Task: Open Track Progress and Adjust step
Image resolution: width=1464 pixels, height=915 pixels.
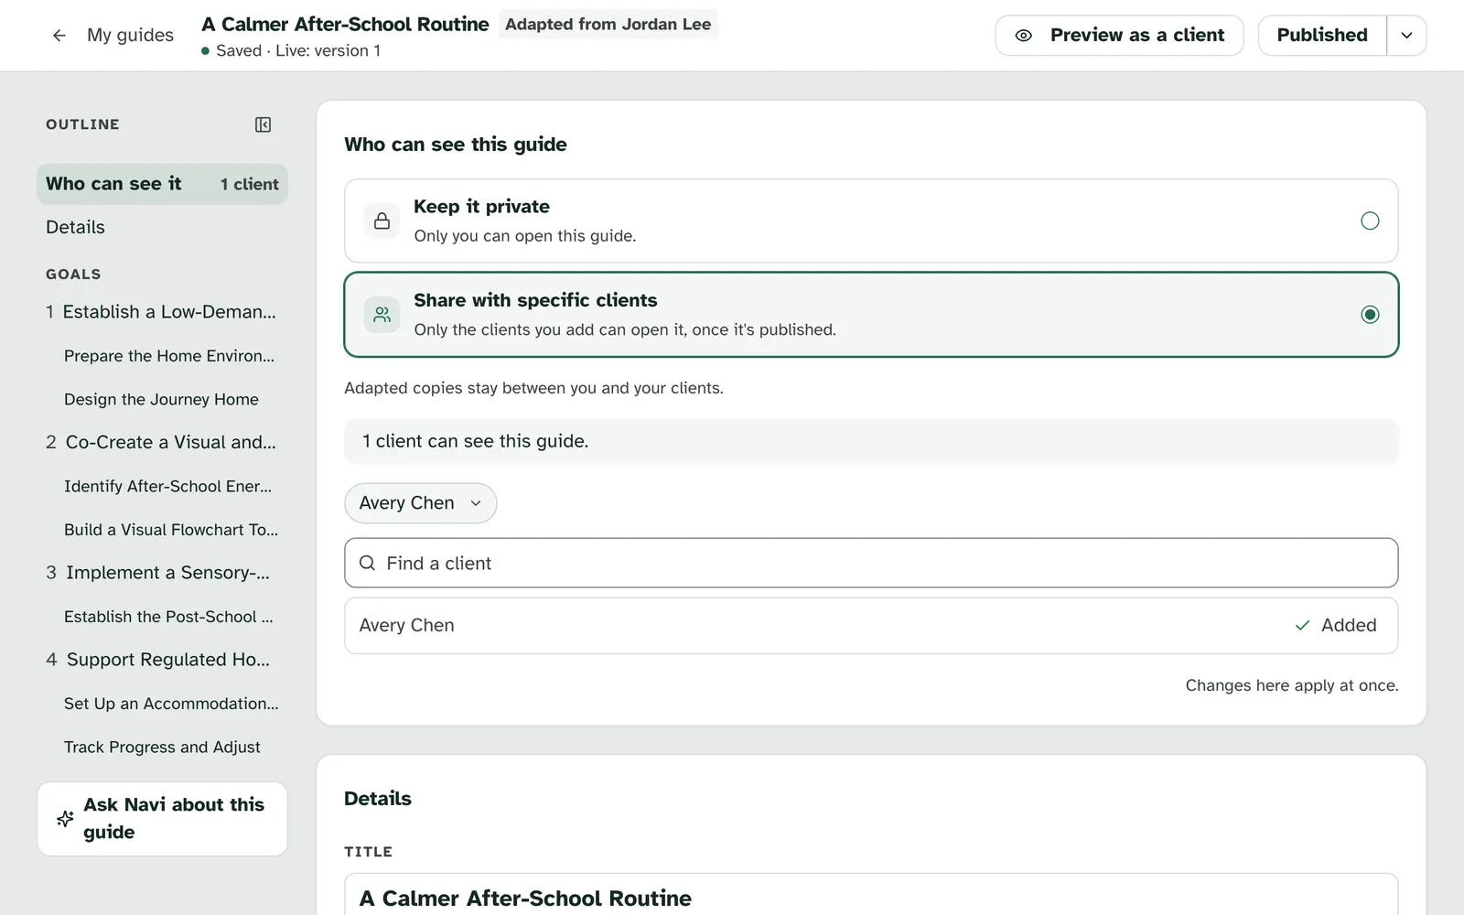Action: [162, 747]
